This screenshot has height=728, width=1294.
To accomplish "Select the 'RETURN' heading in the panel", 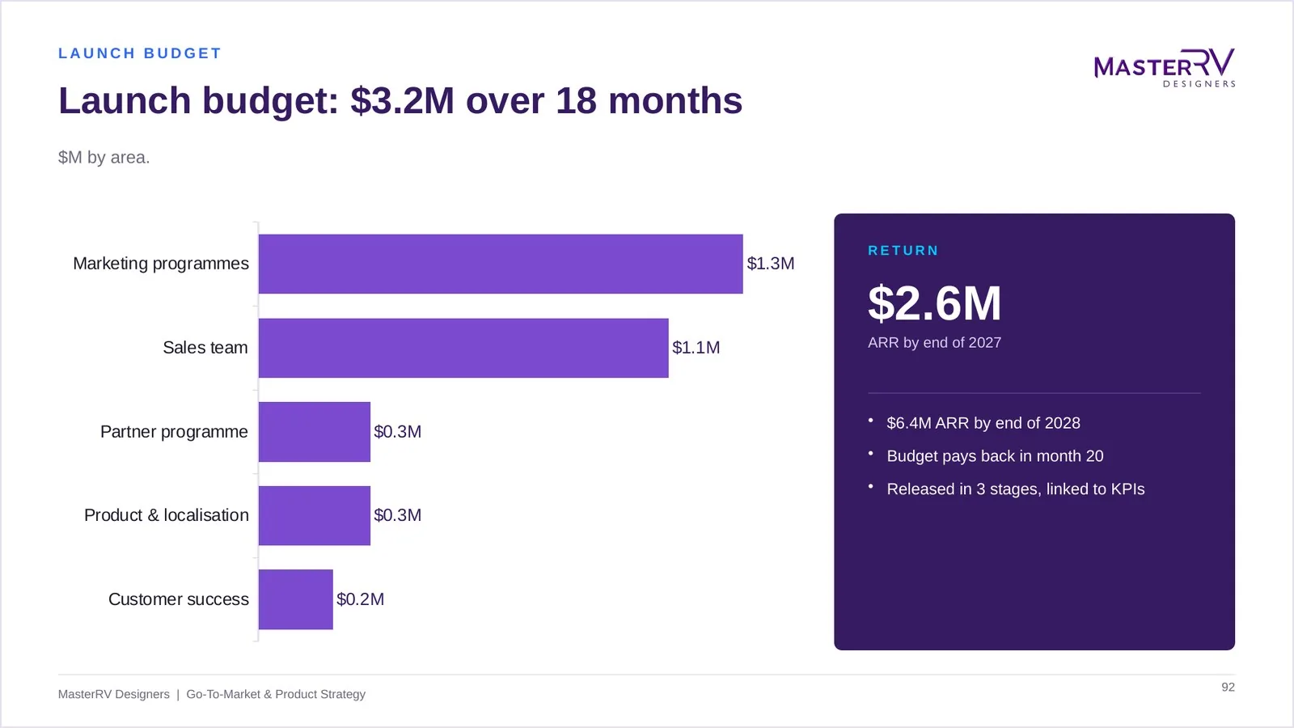I will (903, 251).
